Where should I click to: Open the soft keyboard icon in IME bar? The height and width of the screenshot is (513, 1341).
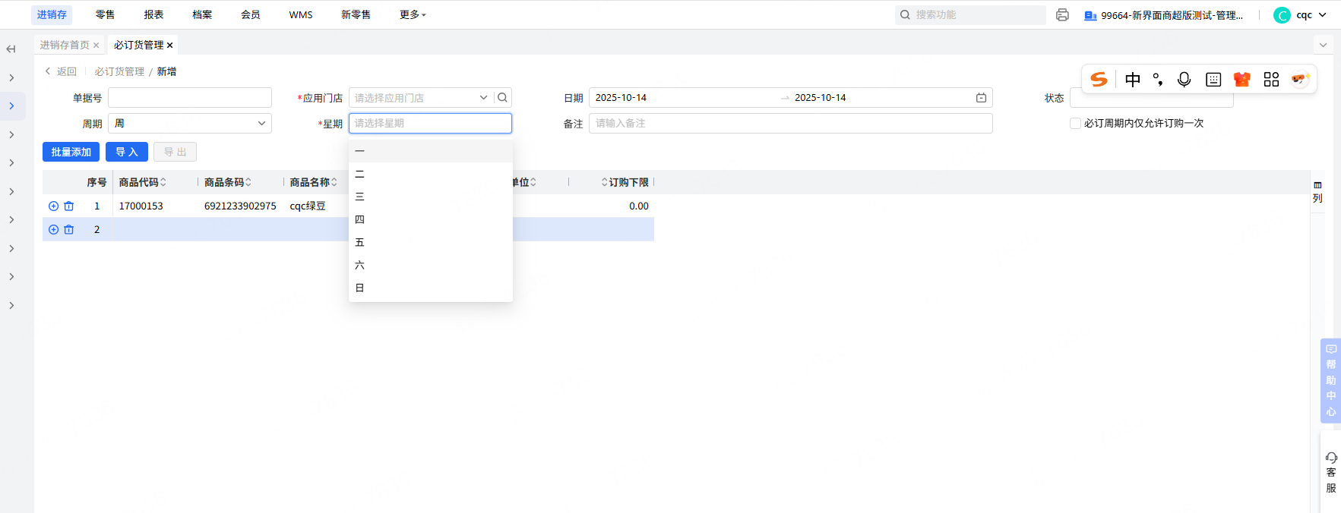[1213, 80]
